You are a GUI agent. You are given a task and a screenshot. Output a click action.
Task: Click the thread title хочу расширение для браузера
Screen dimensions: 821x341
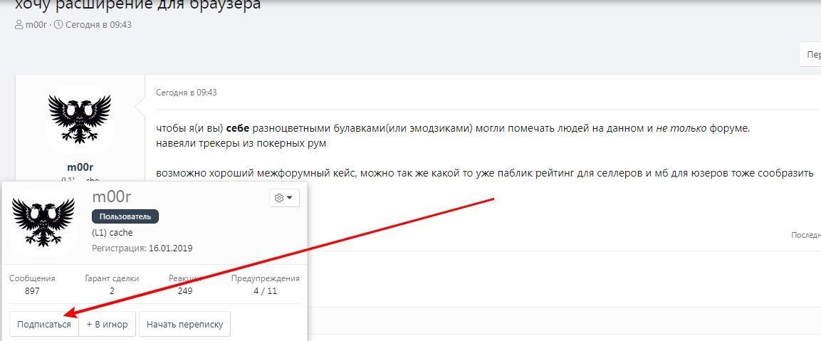click(137, 5)
